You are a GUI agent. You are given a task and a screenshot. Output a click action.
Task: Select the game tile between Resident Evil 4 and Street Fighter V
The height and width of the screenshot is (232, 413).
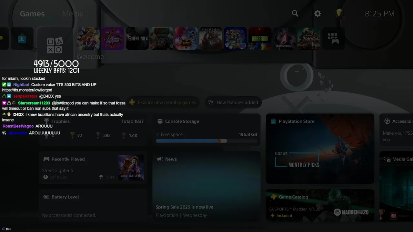pyautogui.click(x=162, y=38)
